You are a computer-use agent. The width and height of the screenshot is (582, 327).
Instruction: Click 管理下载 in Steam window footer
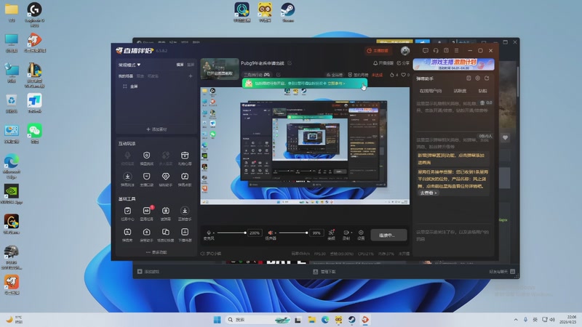tap(324, 272)
